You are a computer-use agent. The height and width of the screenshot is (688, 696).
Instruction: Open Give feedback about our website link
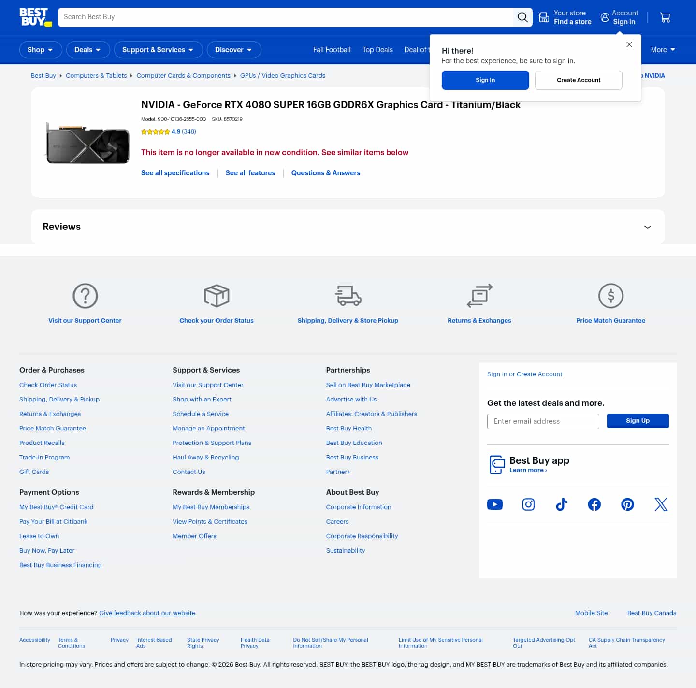(147, 613)
